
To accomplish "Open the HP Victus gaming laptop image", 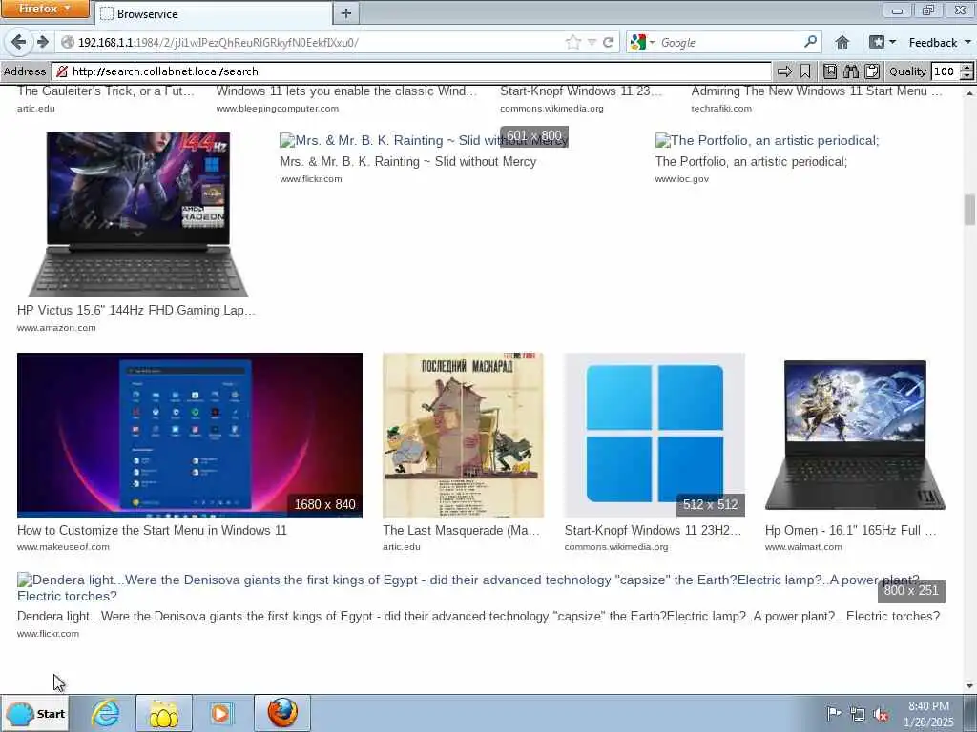I will click(137, 214).
